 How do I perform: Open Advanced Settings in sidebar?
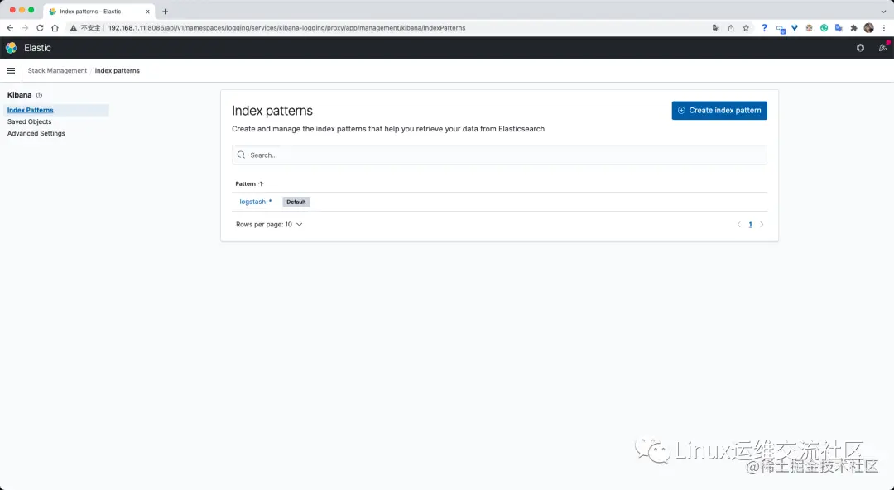36,133
